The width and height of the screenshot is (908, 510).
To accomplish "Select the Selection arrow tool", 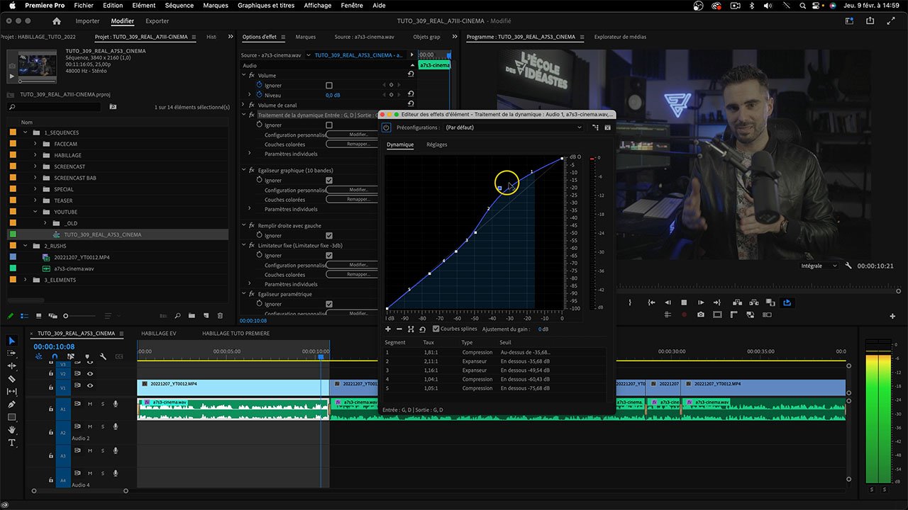I will 11,341.
